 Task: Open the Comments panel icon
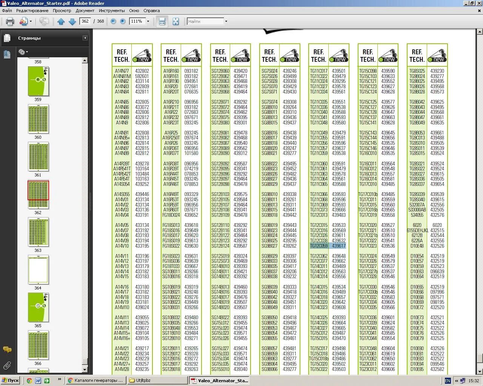[7, 349]
